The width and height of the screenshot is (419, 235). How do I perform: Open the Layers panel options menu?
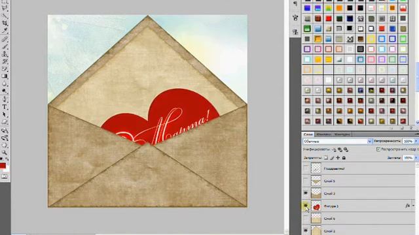[416, 134]
